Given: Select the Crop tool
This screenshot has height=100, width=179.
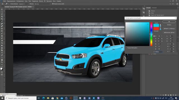Looking at the screenshot, I should tap(2, 19).
